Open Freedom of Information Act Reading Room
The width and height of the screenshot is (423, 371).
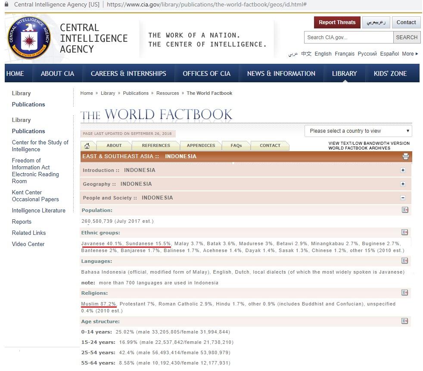click(x=35, y=171)
